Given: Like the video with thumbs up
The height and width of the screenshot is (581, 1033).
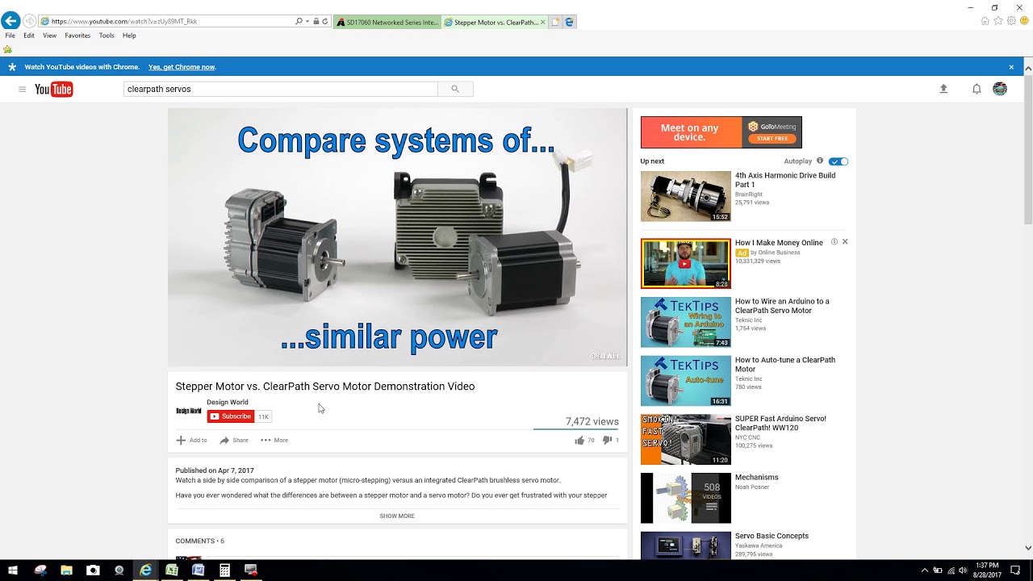Looking at the screenshot, I should coord(584,441).
